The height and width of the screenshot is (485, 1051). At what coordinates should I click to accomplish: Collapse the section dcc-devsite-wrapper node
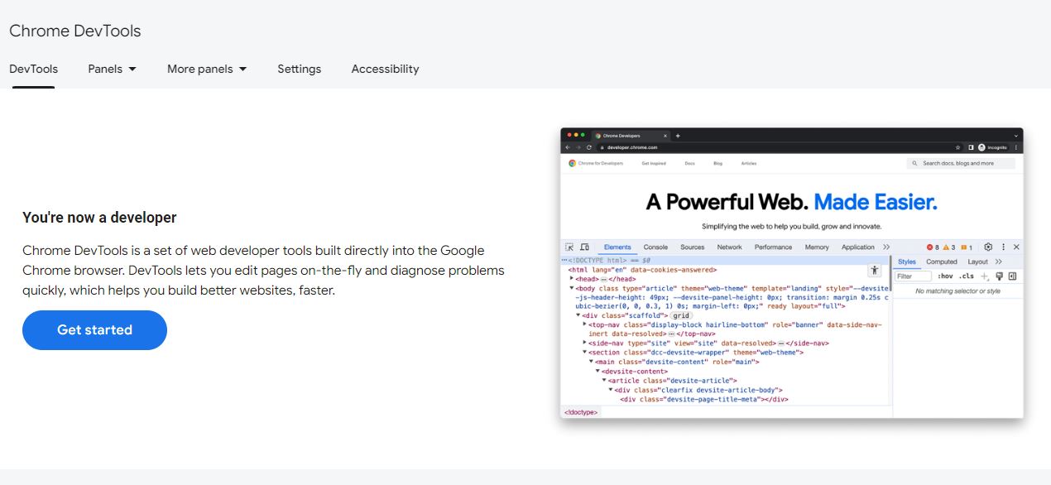point(585,352)
